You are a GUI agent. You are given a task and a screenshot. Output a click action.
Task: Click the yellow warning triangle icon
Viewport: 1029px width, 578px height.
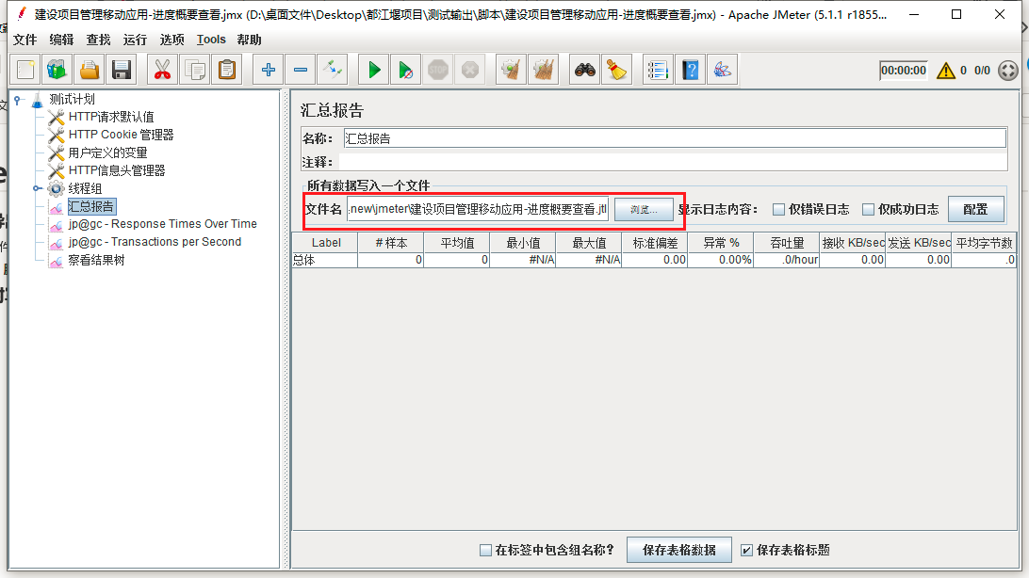946,70
